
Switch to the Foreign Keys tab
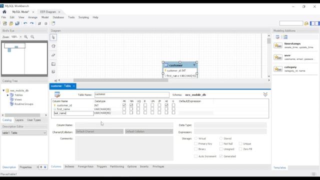pos(85,166)
